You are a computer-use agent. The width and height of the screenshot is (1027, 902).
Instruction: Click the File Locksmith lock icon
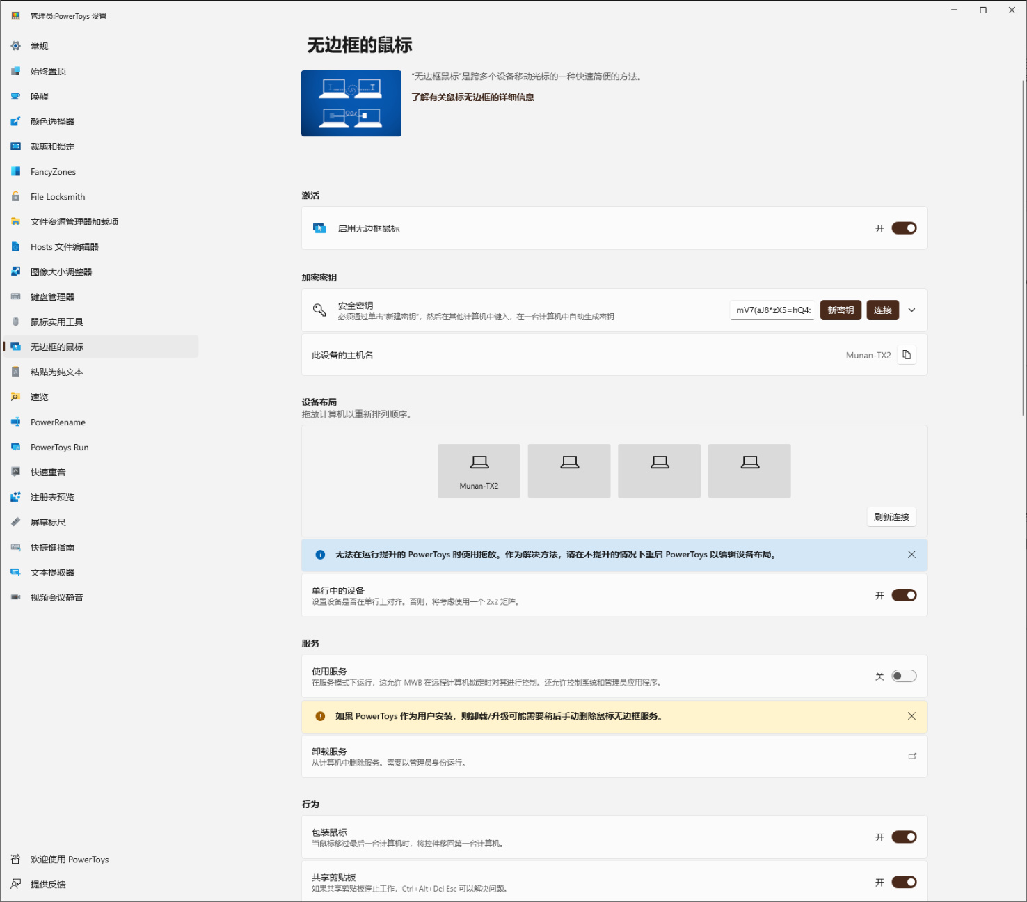click(x=15, y=196)
